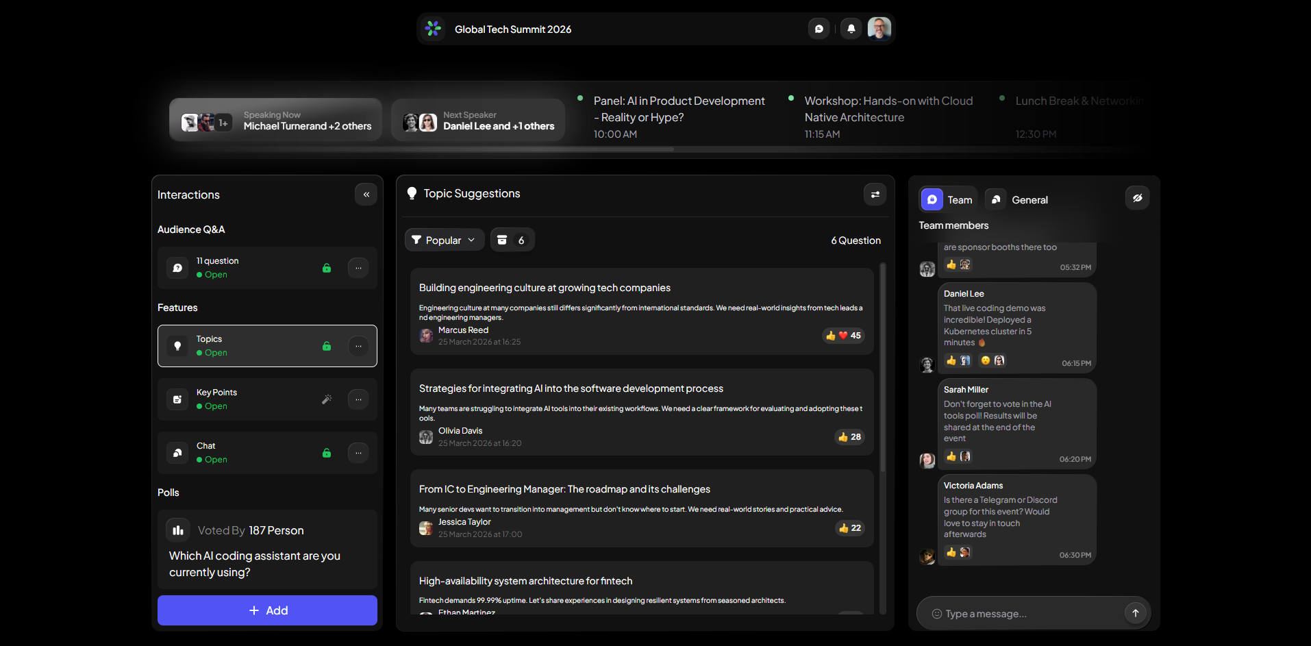
Task: Hide chat panel using the eye-slash icon
Action: (1137, 198)
